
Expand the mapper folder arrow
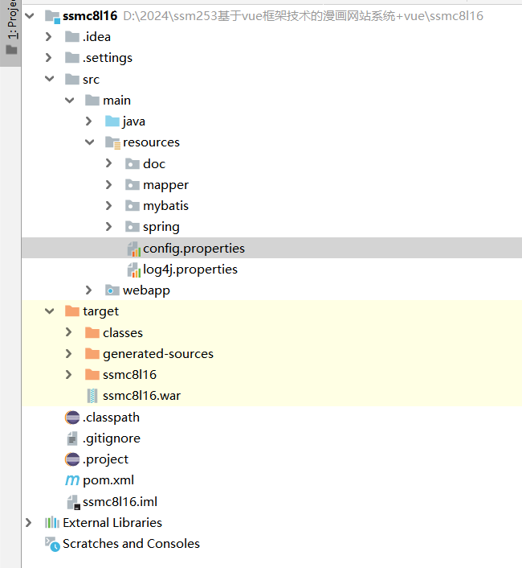(109, 185)
